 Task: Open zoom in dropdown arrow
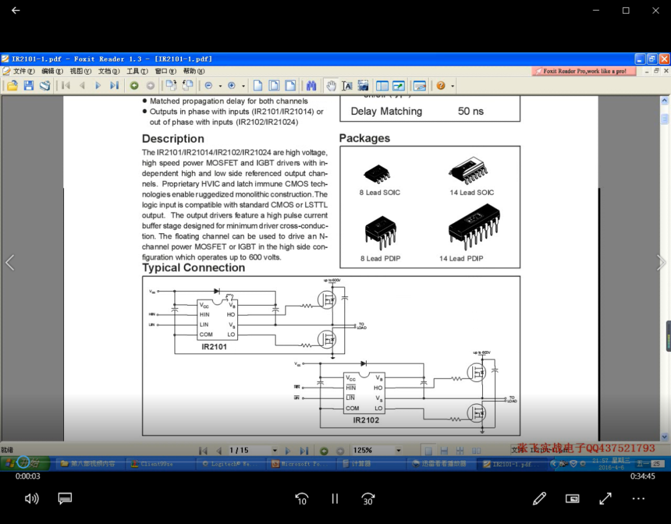[x=243, y=86]
